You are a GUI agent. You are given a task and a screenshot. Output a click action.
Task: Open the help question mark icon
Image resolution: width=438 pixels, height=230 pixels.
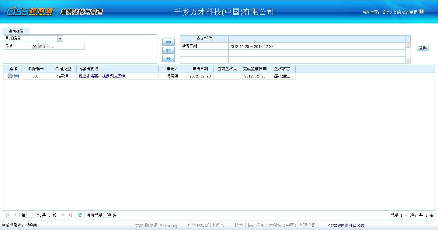click(421, 12)
